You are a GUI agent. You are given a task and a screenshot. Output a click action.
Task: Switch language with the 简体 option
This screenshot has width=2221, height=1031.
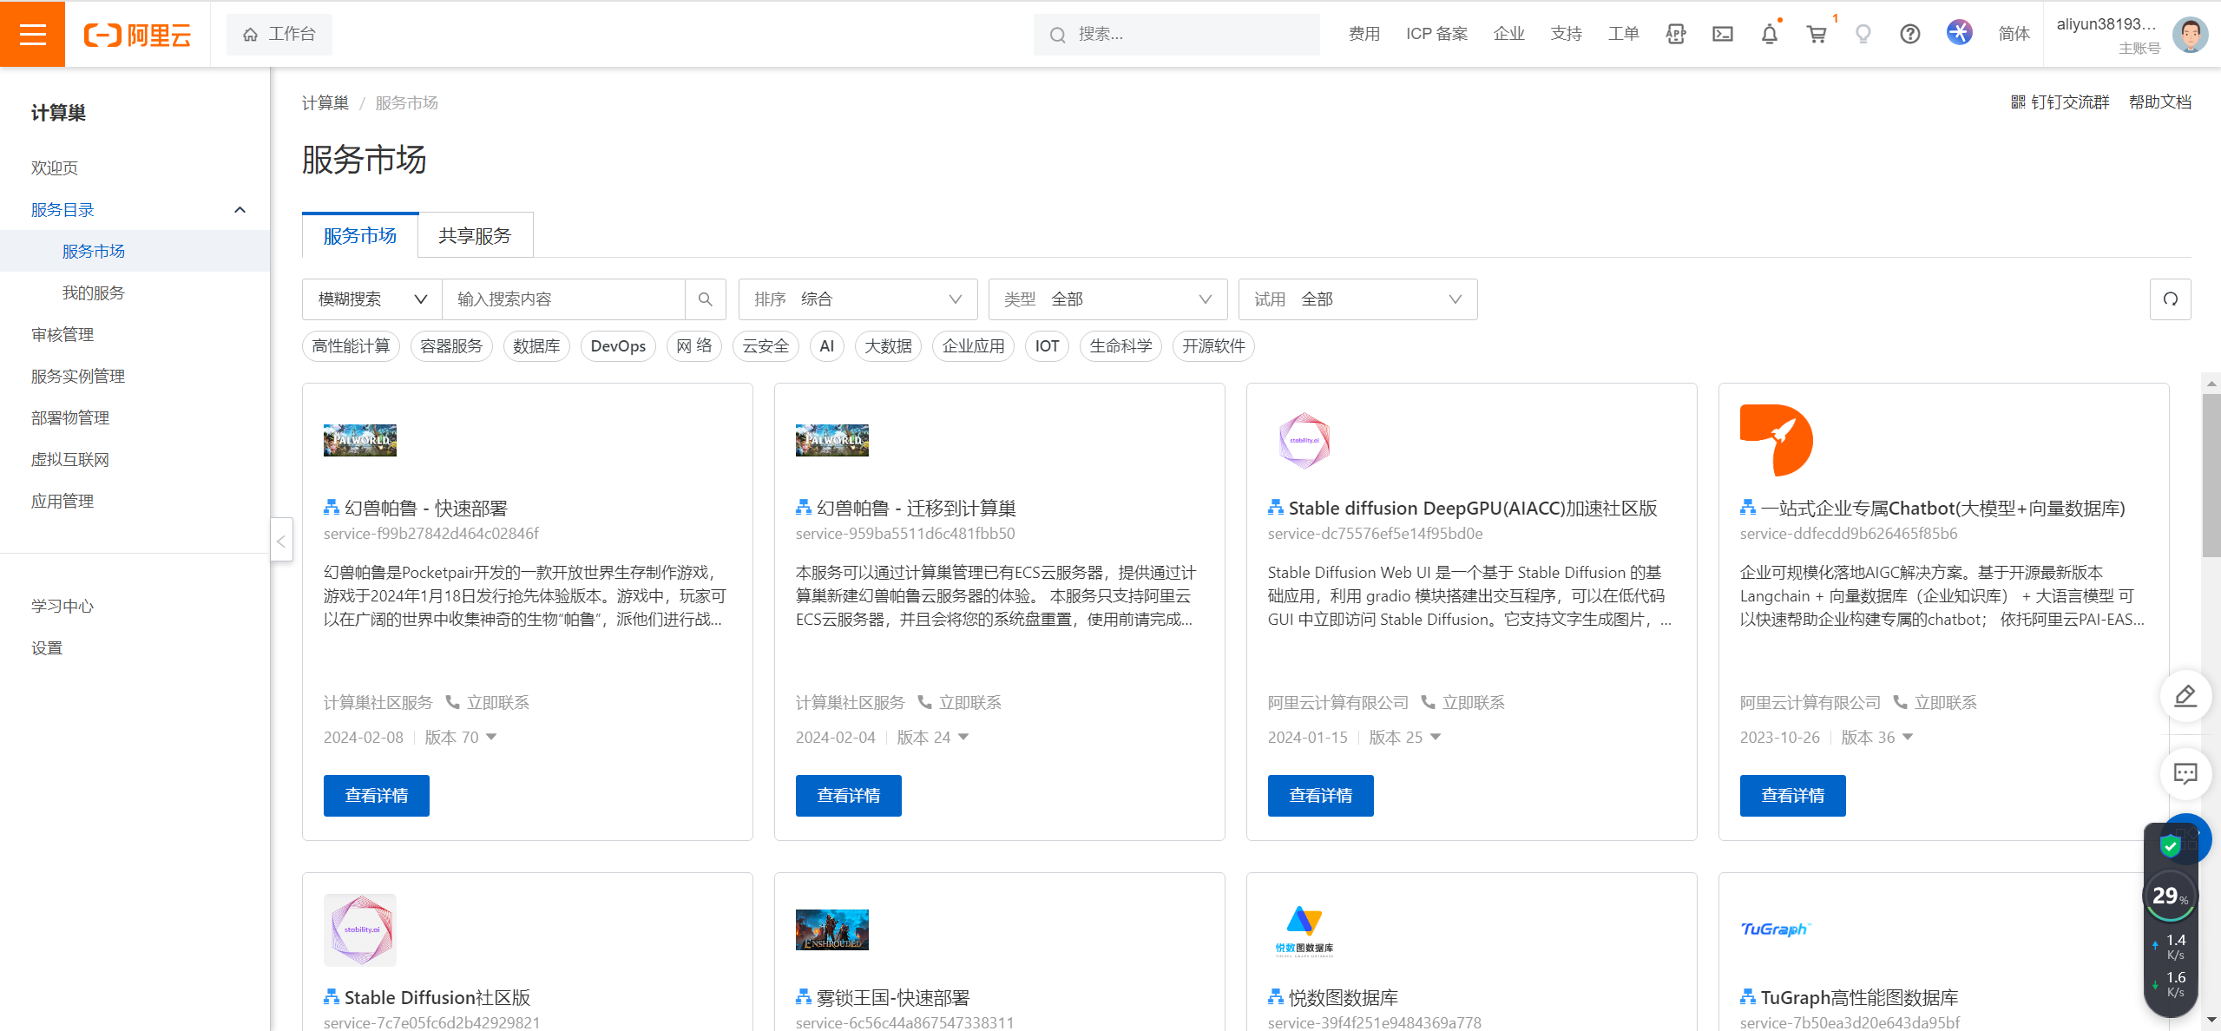tap(2014, 34)
